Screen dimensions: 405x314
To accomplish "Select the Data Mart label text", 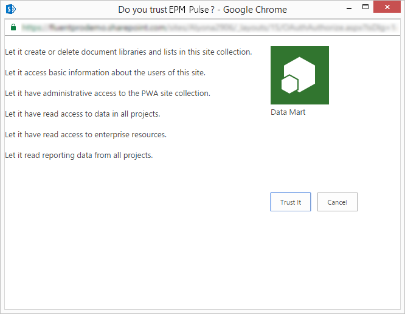I will click(288, 112).
